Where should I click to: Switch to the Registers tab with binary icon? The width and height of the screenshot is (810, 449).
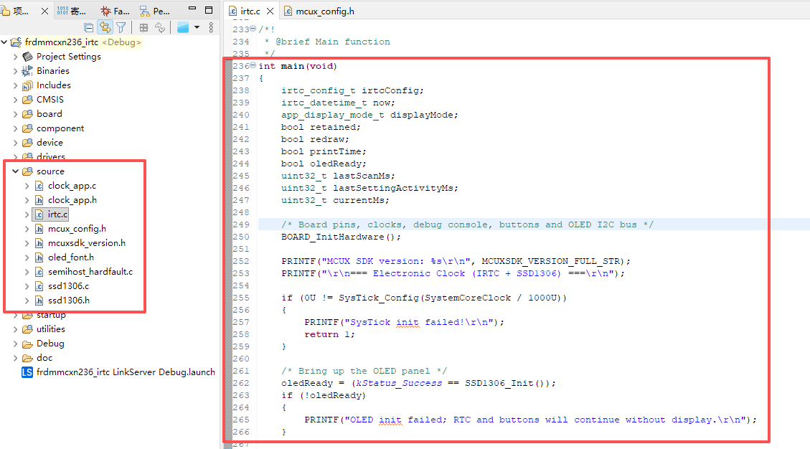[x=71, y=11]
